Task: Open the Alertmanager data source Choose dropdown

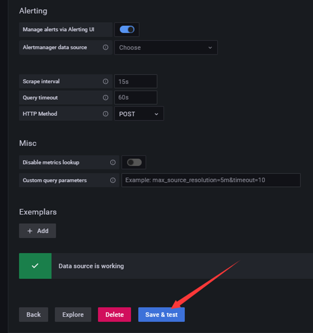Action: click(x=166, y=47)
